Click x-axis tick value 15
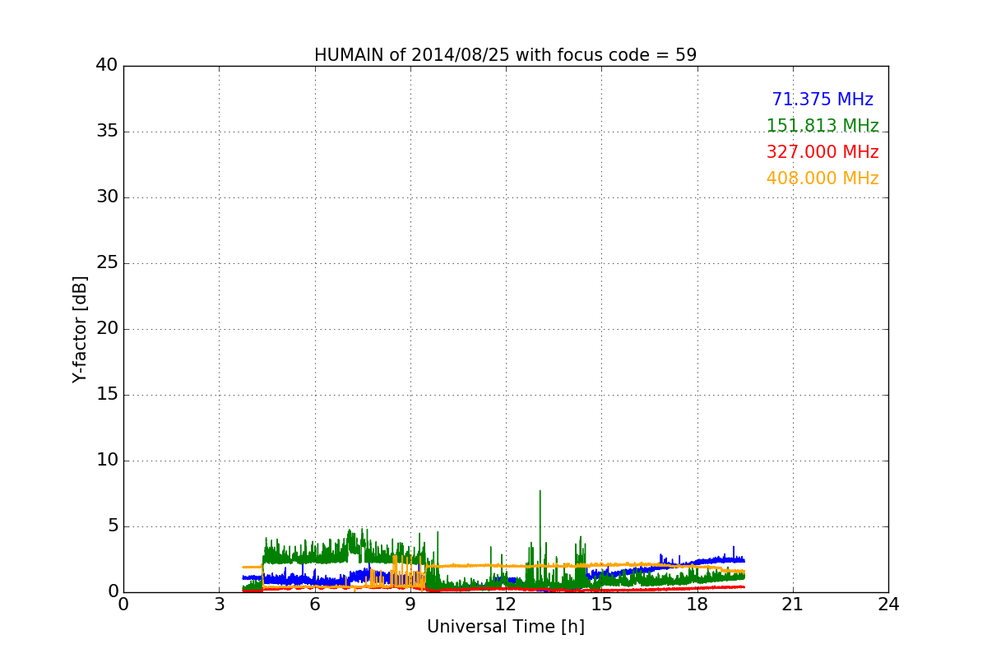This screenshot has height=658, width=987. coord(601,605)
